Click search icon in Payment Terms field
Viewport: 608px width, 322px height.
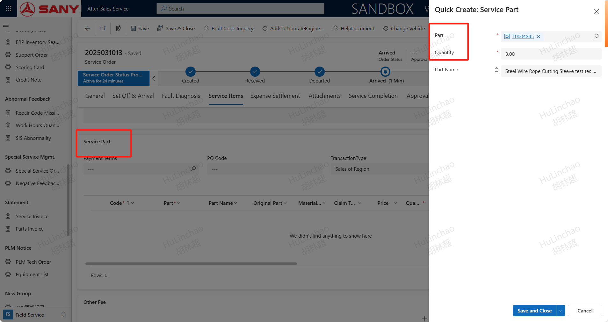pyautogui.click(x=193, y=169)
